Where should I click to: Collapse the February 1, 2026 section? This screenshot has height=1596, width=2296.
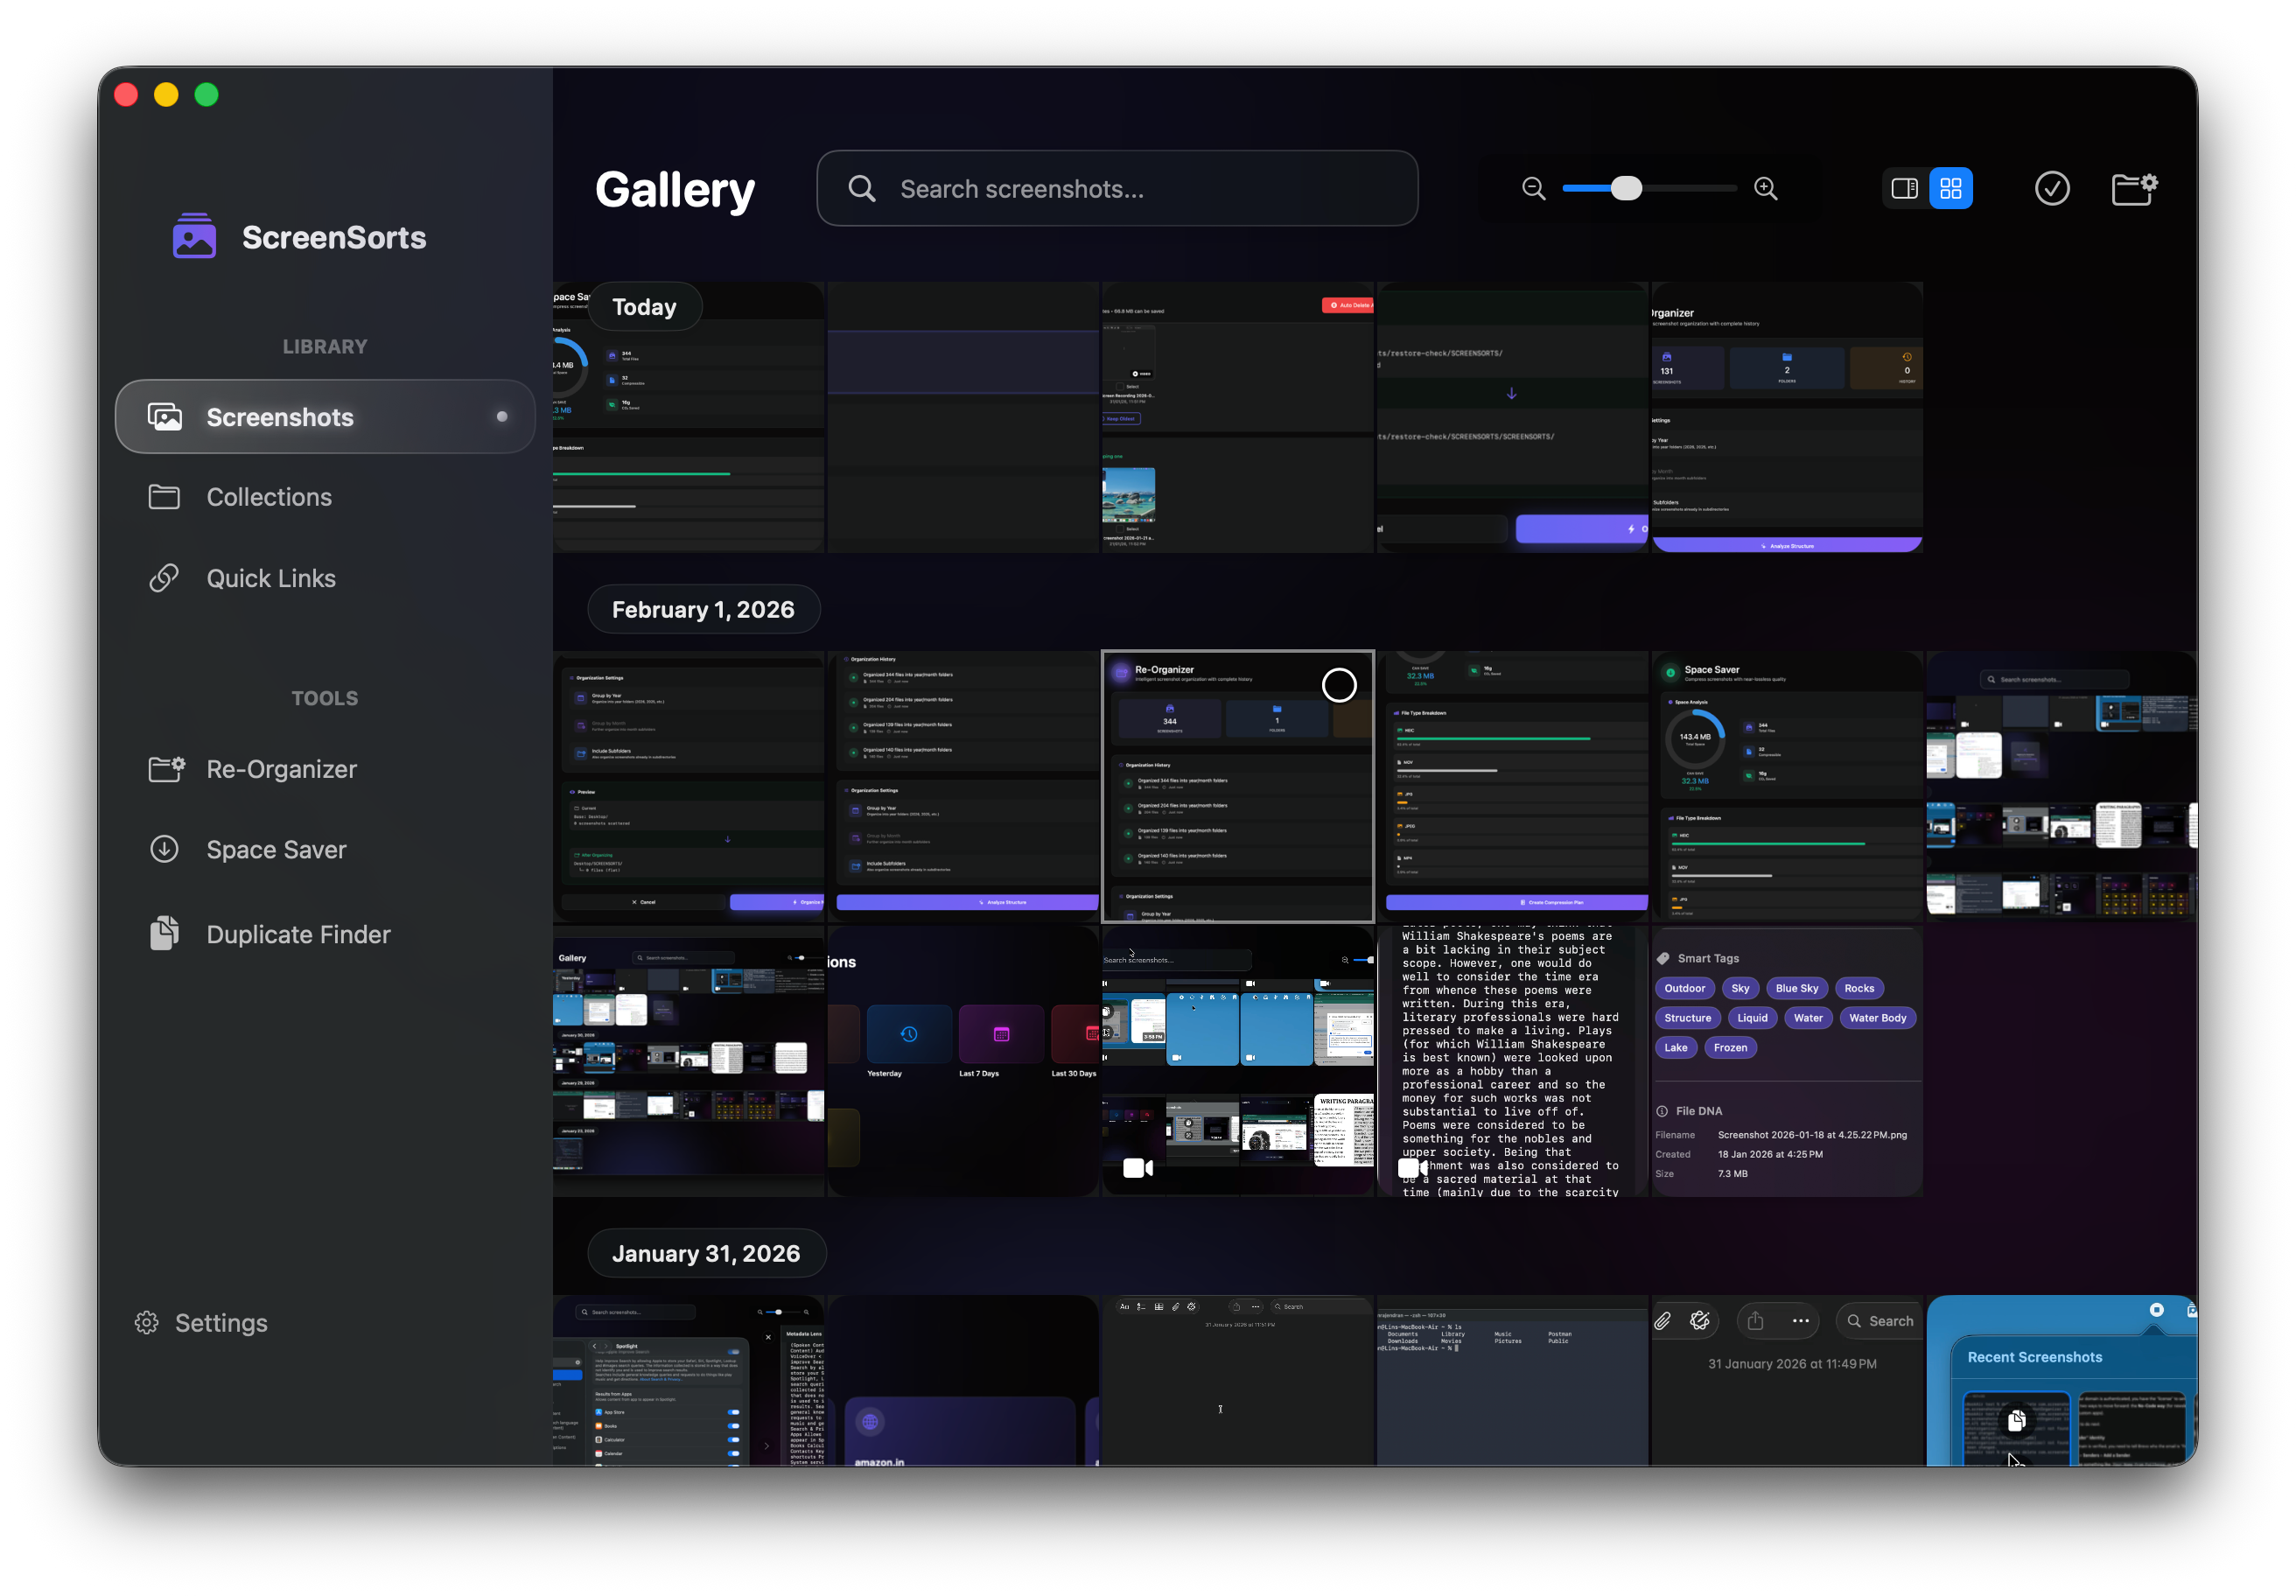pyautogui.click(x=703, y=608)
